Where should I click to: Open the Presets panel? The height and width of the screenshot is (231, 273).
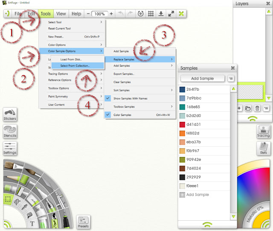(83, 222)
